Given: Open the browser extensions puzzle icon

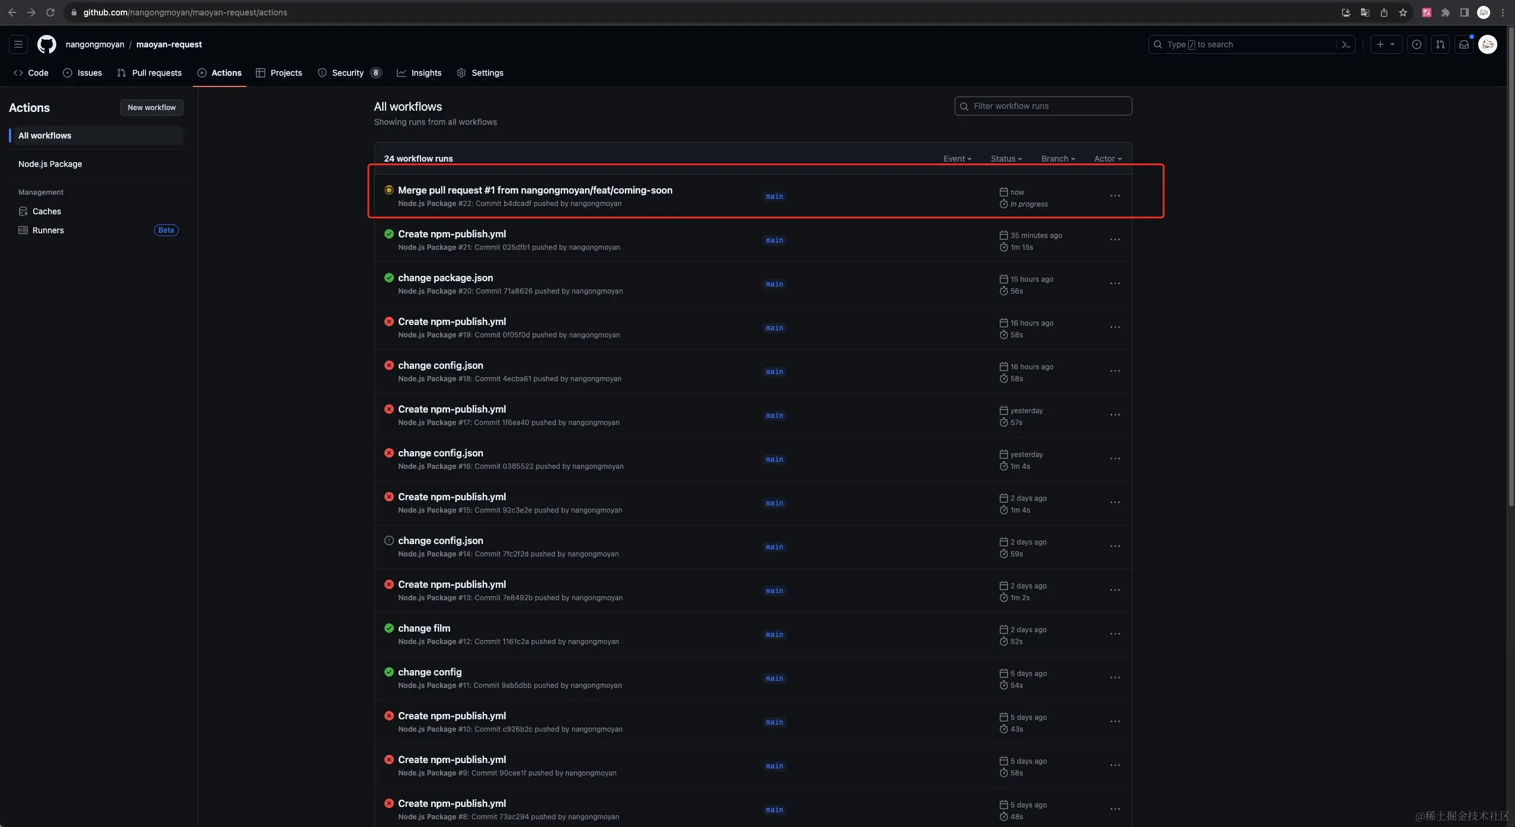Looking at the screenshot, I should click(1446, 12).
